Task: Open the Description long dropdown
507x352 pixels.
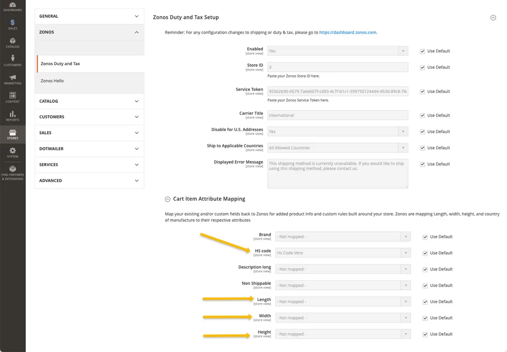Action: click(x=343, y=269)
